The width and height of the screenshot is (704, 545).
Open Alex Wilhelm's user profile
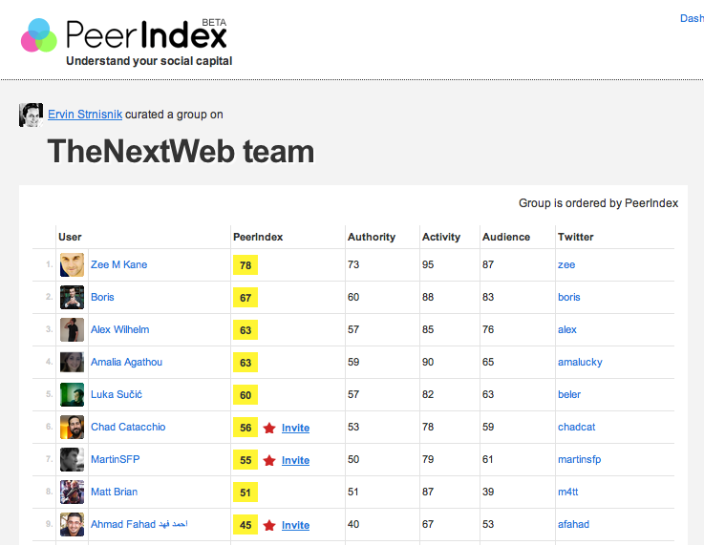(x=119, y=329)
